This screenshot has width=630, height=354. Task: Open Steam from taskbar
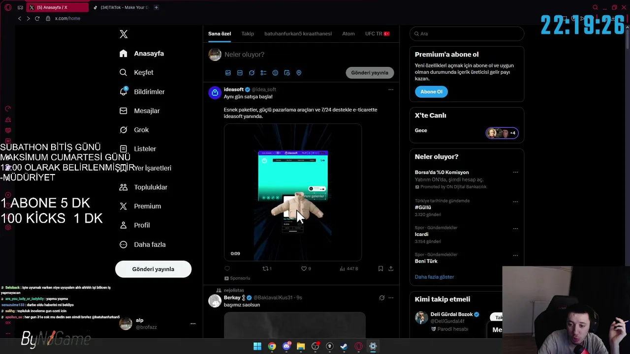click(344, 346)
